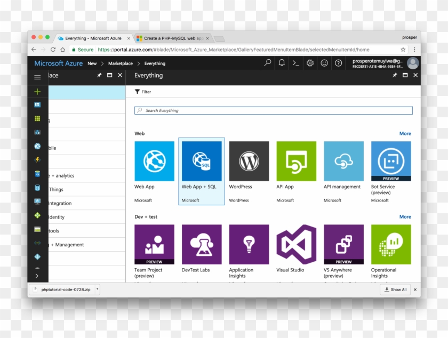Select the Web + Mobile globe icon in sidebar
The image size is (448, 338).
[x=37, y=146]
